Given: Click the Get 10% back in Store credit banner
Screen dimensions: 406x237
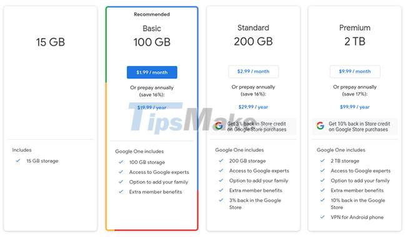Looking at the screenshot, I should [355, 127].
